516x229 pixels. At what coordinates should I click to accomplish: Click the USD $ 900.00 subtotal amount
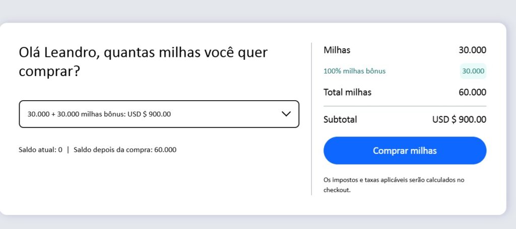click(x=459, y=119)
